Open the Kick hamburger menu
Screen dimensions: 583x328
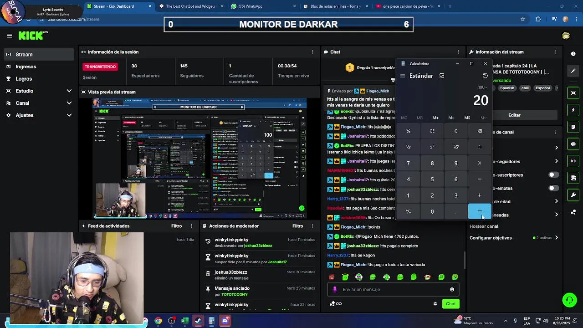[x=10, y=36]
